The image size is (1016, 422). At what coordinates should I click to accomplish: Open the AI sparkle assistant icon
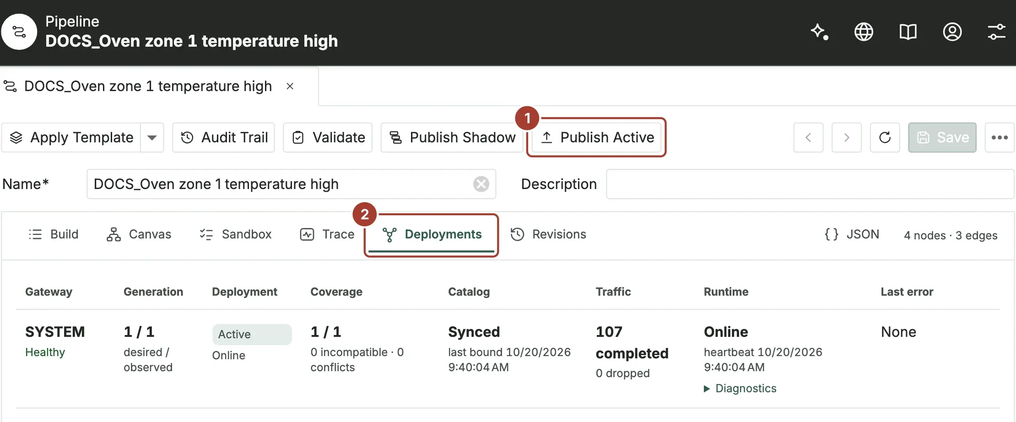(x=819, y=32)
